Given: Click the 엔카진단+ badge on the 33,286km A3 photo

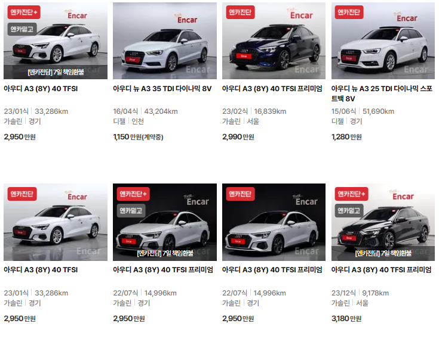Looking at the screenshot, I should tap(24, 13).
